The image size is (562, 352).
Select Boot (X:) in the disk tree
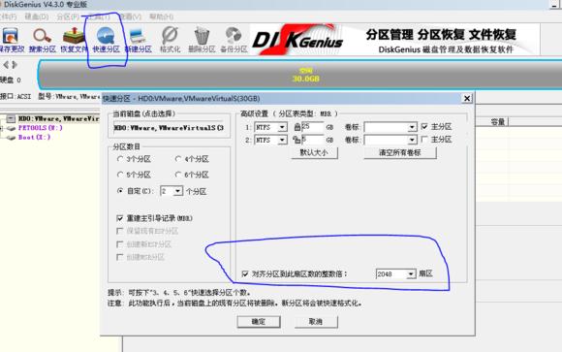click(34, 138)
